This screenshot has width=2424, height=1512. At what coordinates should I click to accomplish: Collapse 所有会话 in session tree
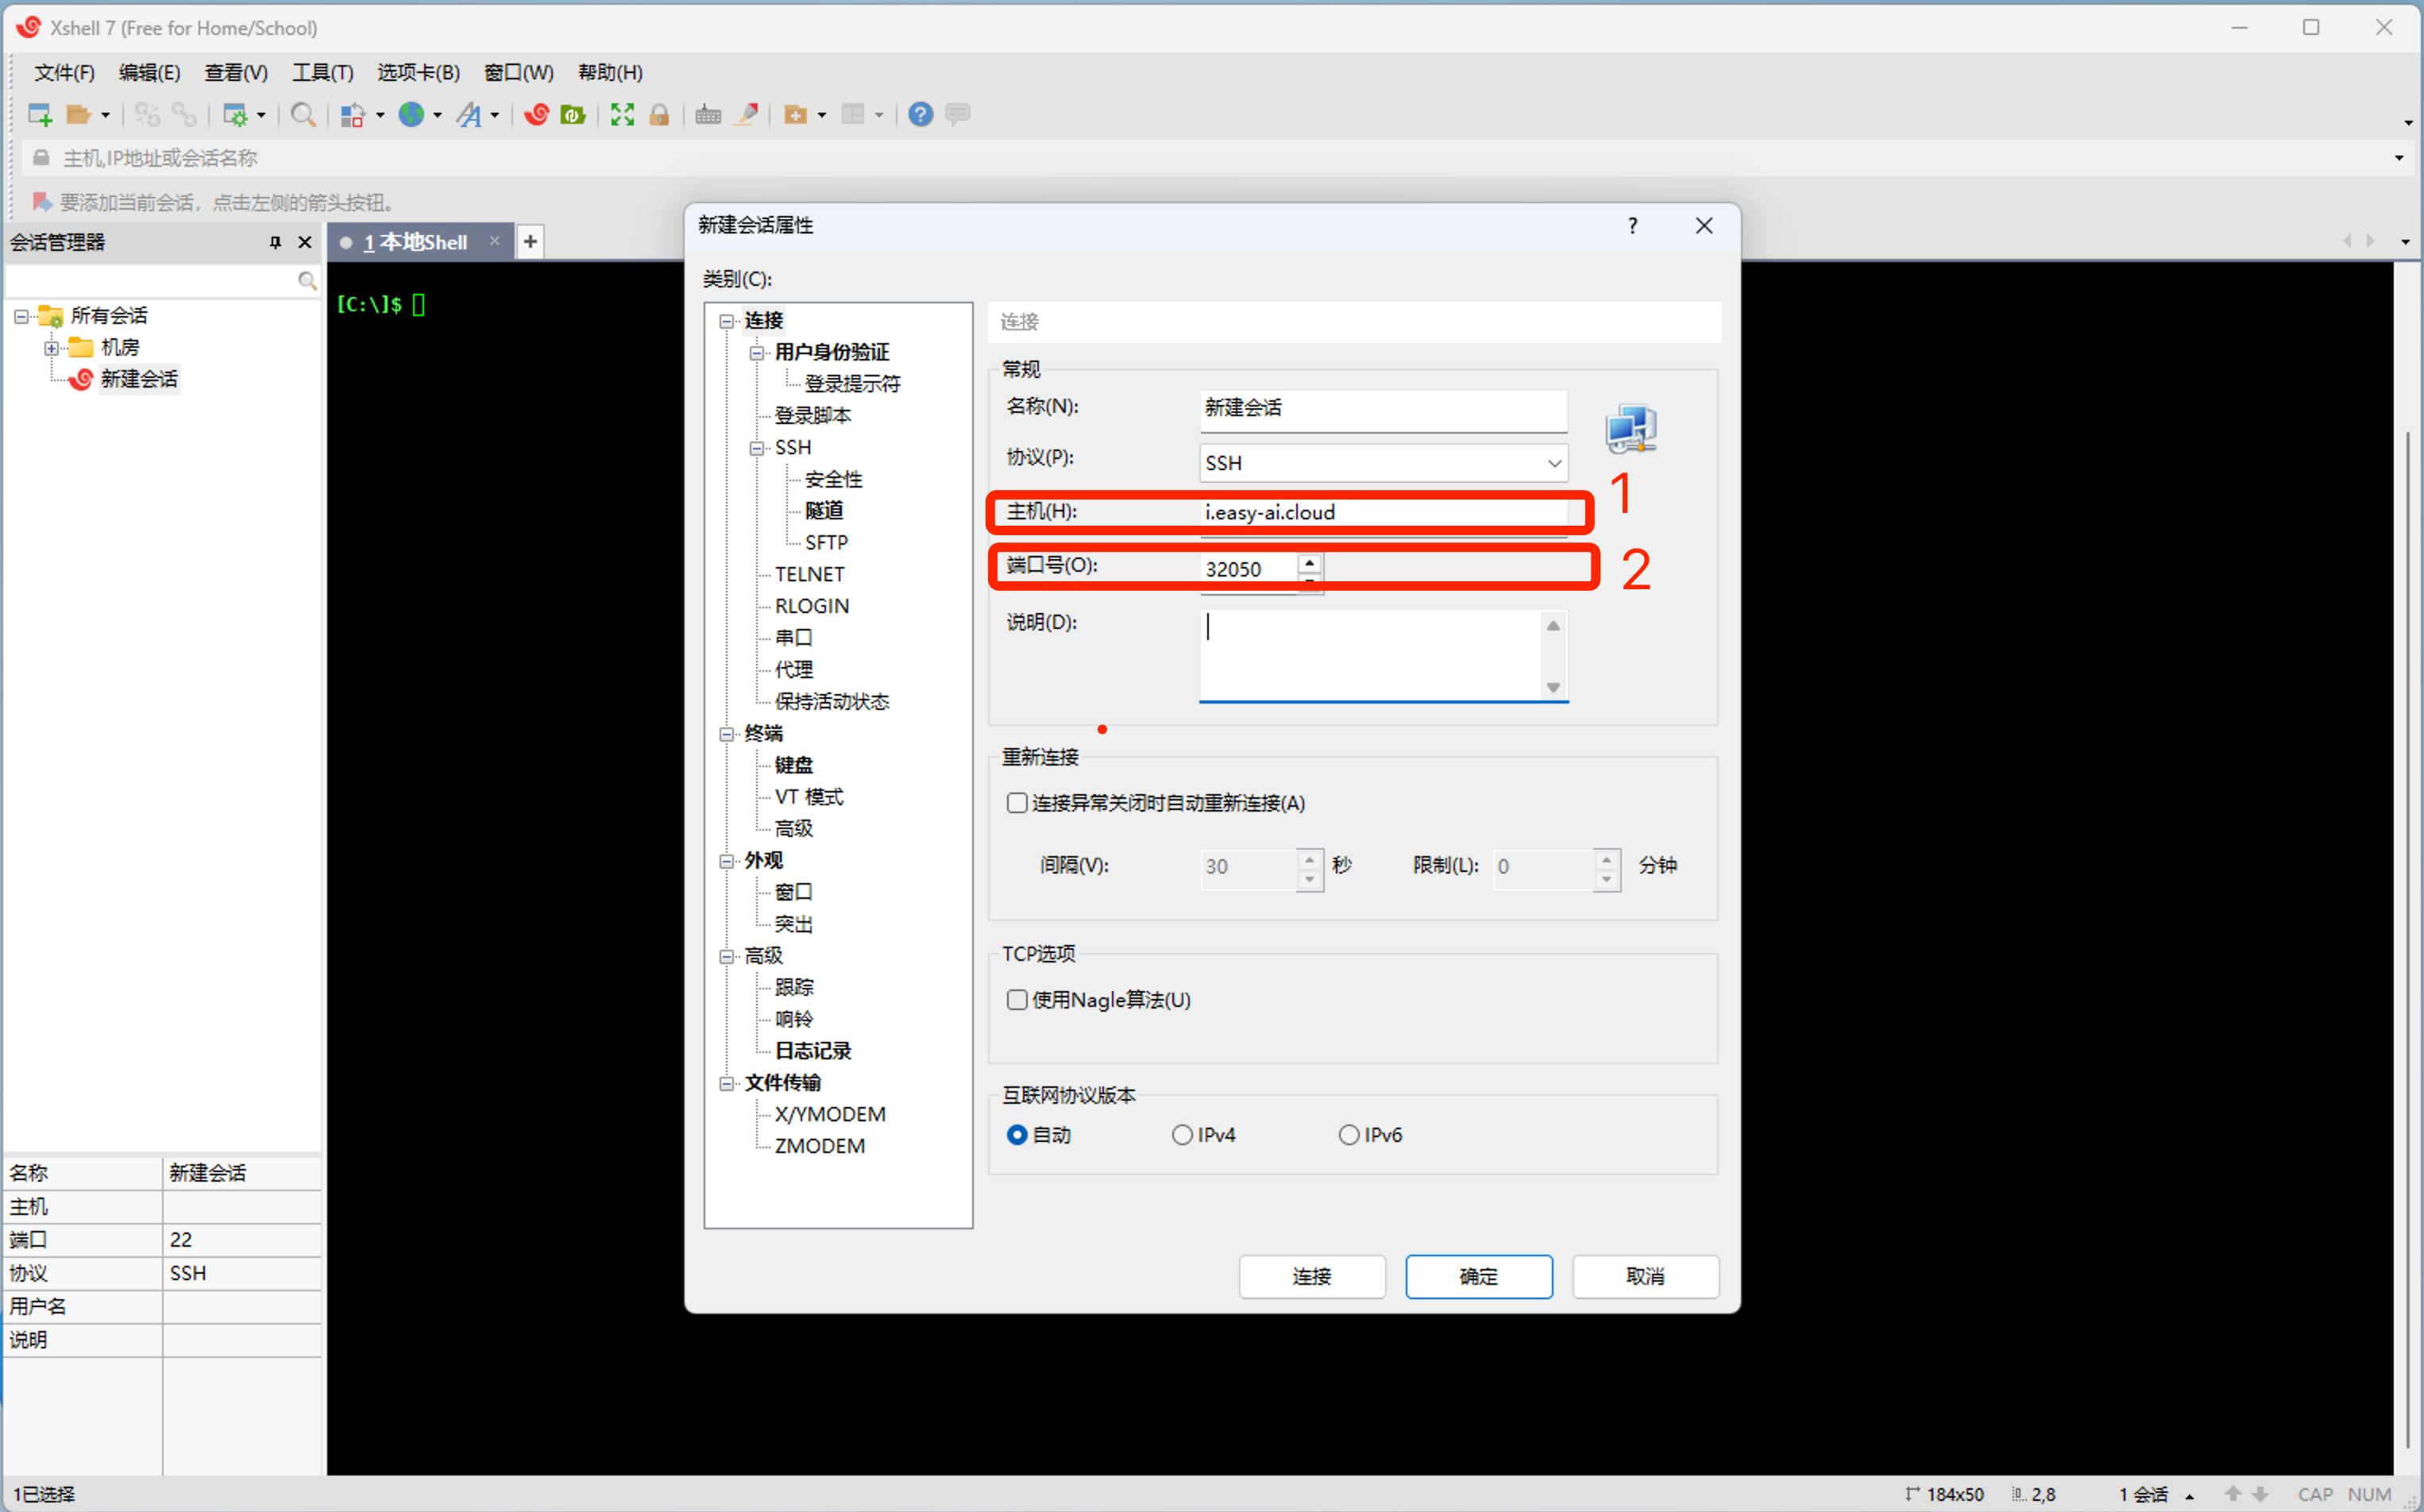21,316
